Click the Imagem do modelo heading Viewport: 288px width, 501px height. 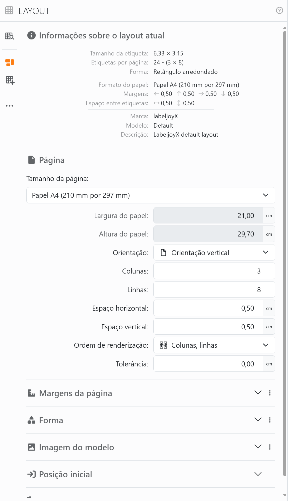click(x=77, y=447)
